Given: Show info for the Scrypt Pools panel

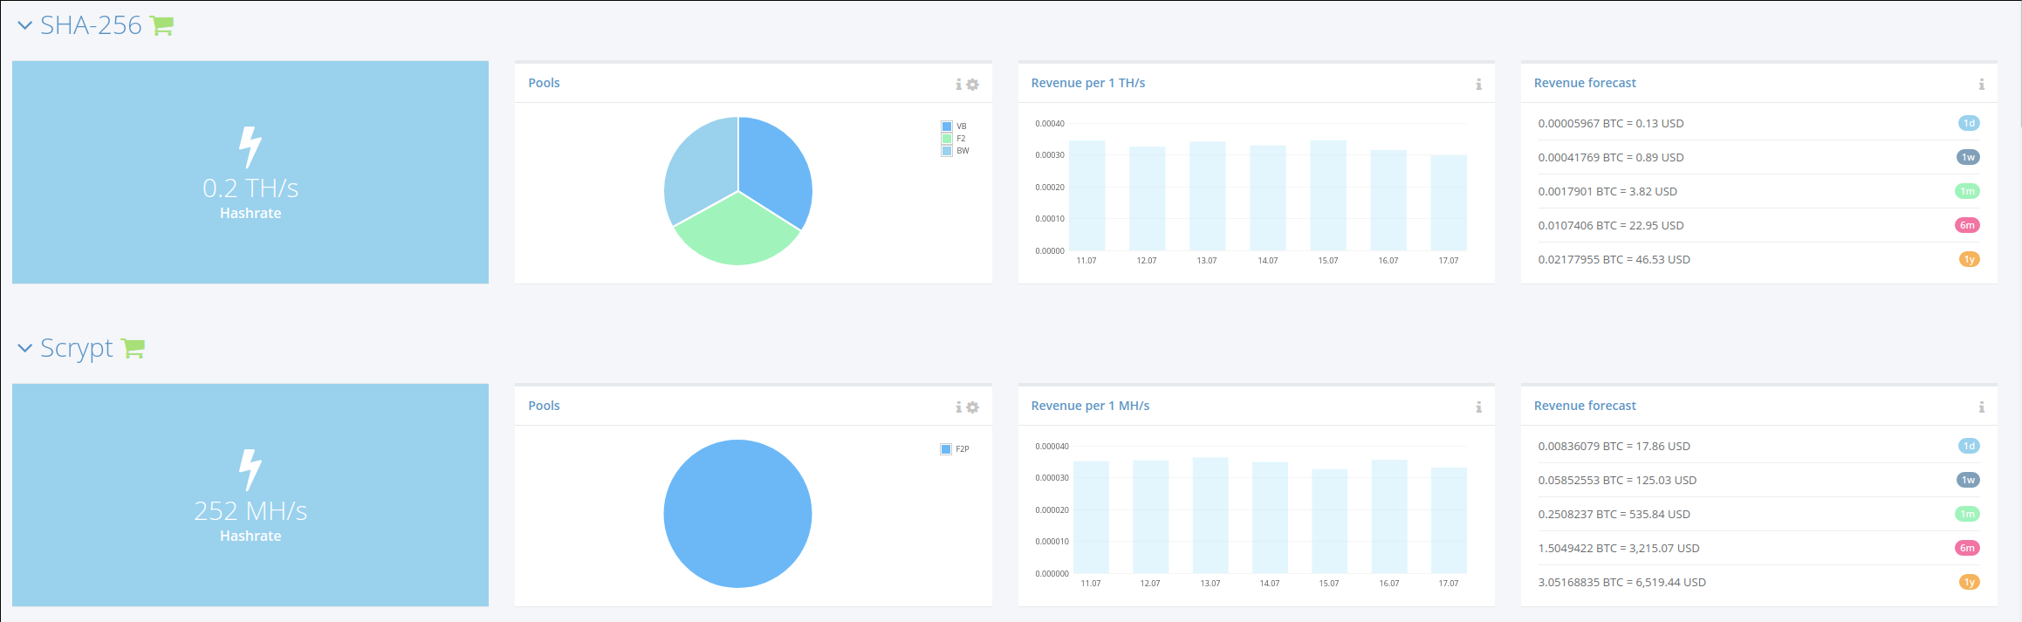Looking at the screenshot, I should (x=958, y=407).
